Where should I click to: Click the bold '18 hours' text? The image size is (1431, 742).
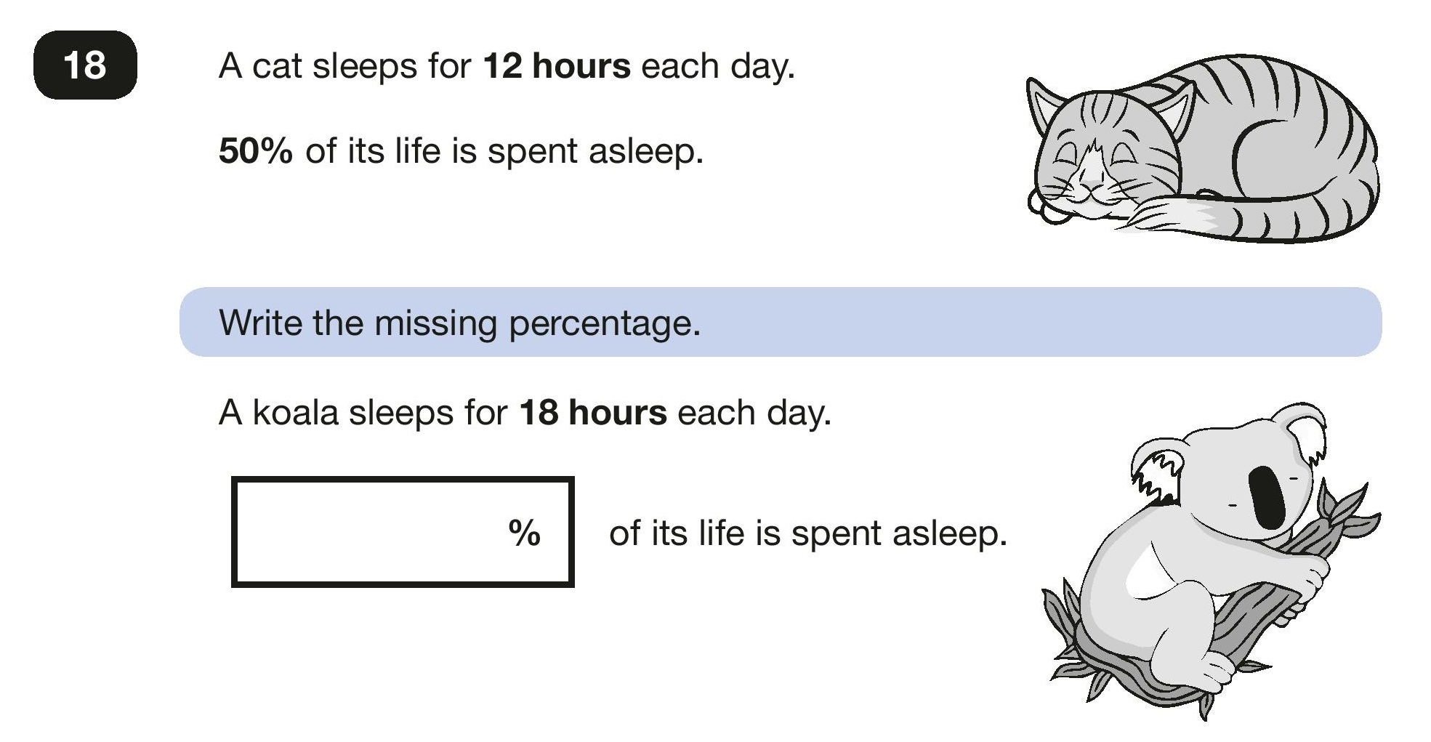593,413
